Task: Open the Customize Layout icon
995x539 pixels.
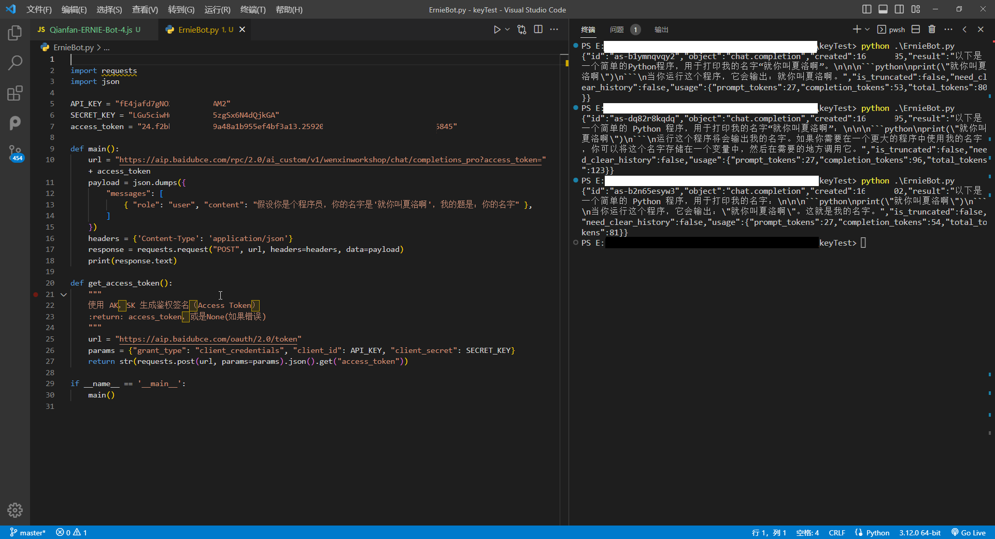Action: click(916, 9)
